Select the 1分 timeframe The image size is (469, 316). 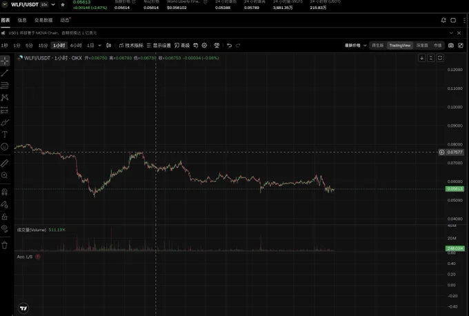point(17,46)
